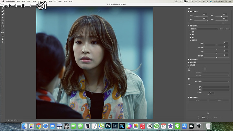Select the Twirl Clockwise tool
The width and height of the screenshot is (233, 131).
(3, 17)
